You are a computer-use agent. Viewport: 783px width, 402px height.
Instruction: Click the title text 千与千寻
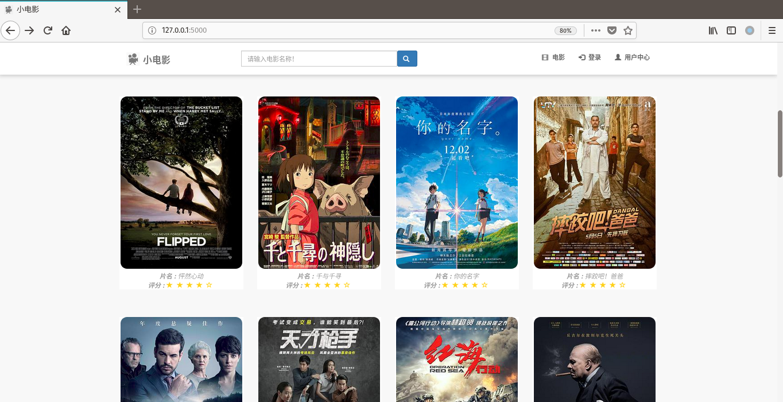[328, 276]
